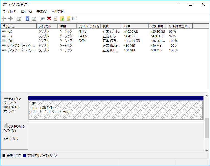
Task: Sort by the 空き領域の割合 column header
Action: [x=180, y=26]
